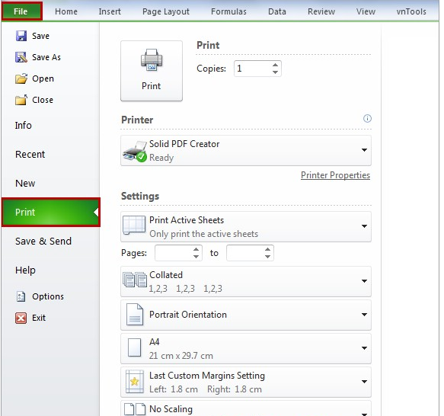Open the Printer Properties link
This screenshot has height=416, width=444.
pyautogui.click(x=335, y=175)
